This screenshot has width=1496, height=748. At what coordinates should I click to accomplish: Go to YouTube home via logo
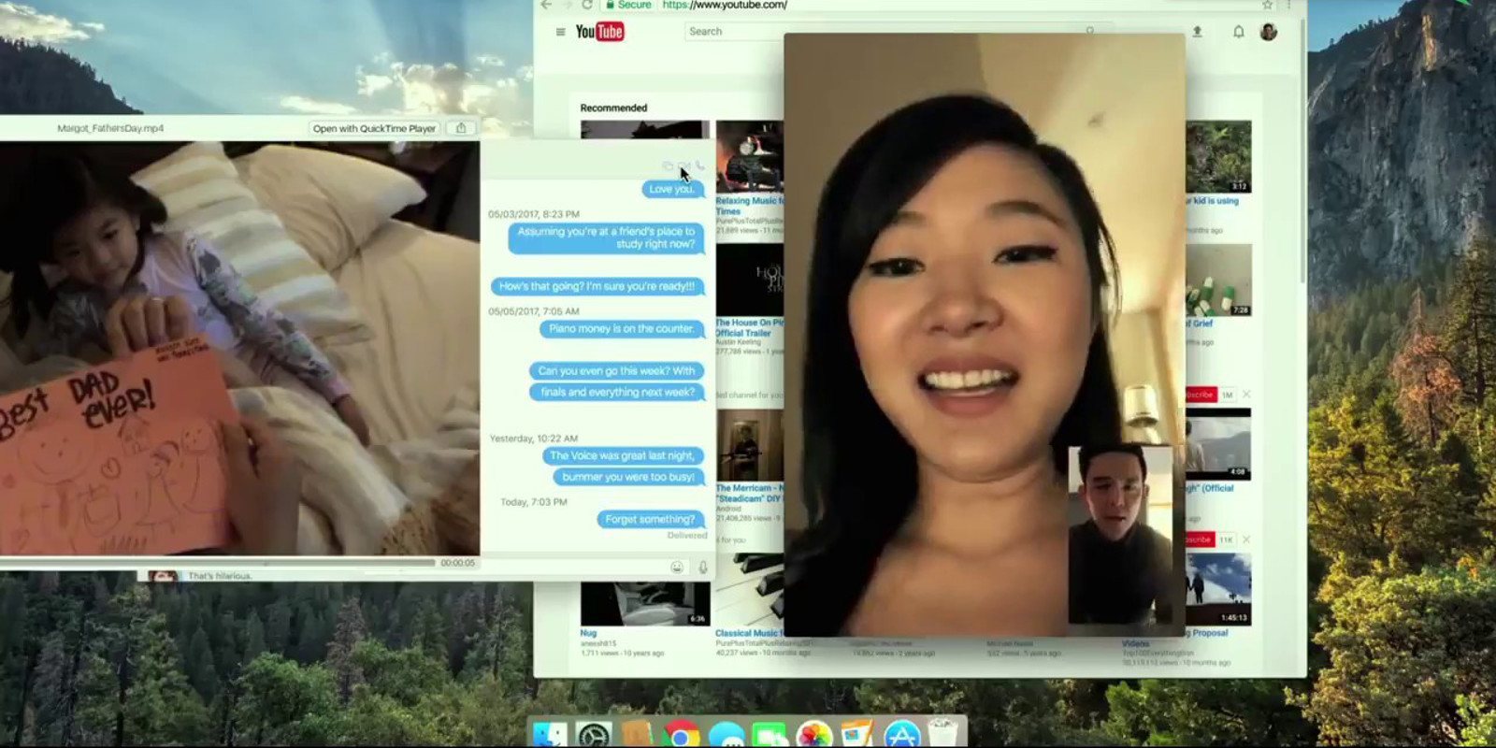tap(599, 32)
